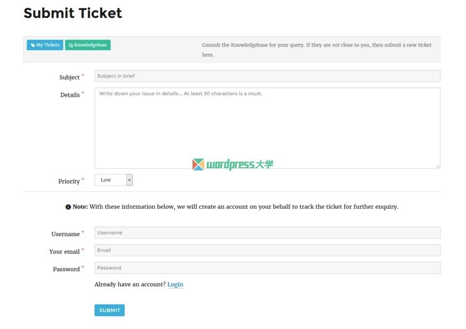Grab the Details textarea resize handle
Image resolution: width=466 pixels, height=329 pixels.
coord(437,166)
